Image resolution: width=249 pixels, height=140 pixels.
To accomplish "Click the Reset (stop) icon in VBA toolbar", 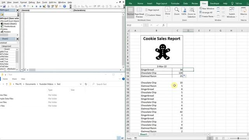I will click(x=40, y=6).
